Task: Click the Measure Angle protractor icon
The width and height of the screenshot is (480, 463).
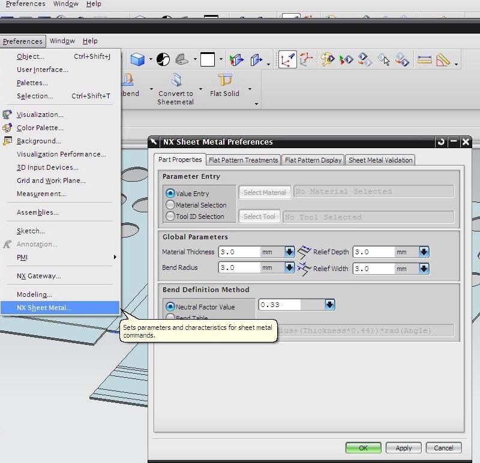Action: [443, 59]
